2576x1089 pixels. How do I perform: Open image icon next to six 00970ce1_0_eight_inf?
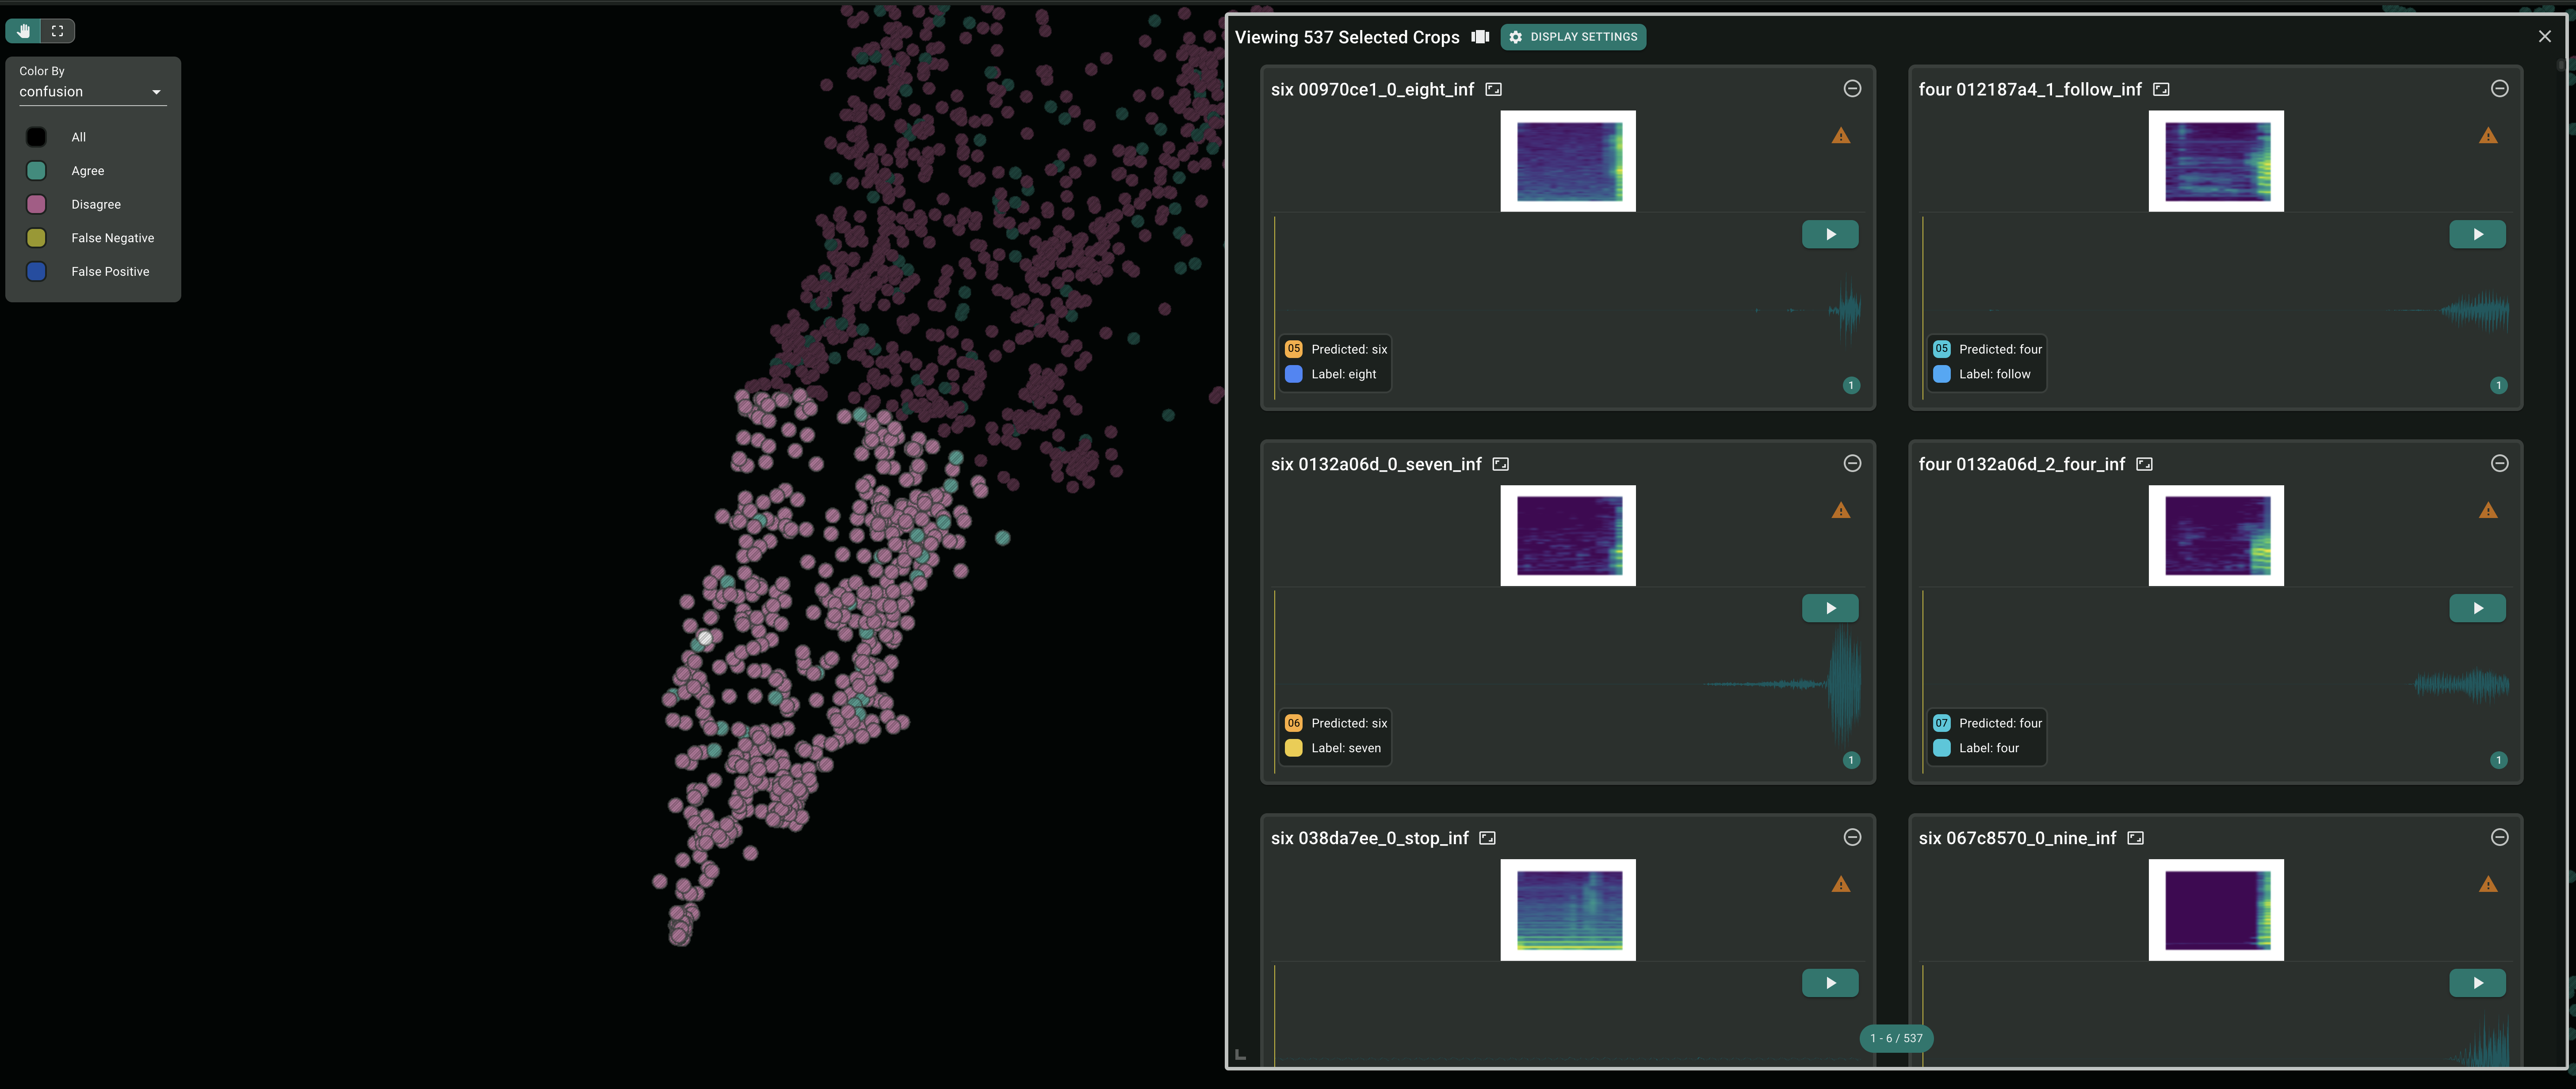(x=1493, y=89)
